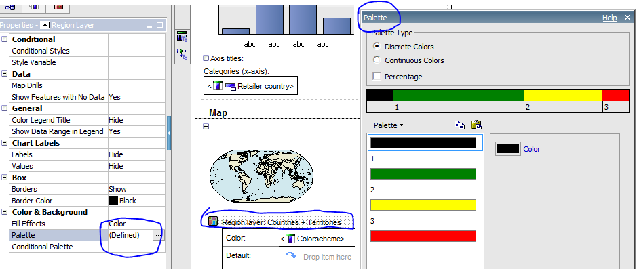
Task: Click the Color link beside black swatch
Action: click(x=531, y=149)
